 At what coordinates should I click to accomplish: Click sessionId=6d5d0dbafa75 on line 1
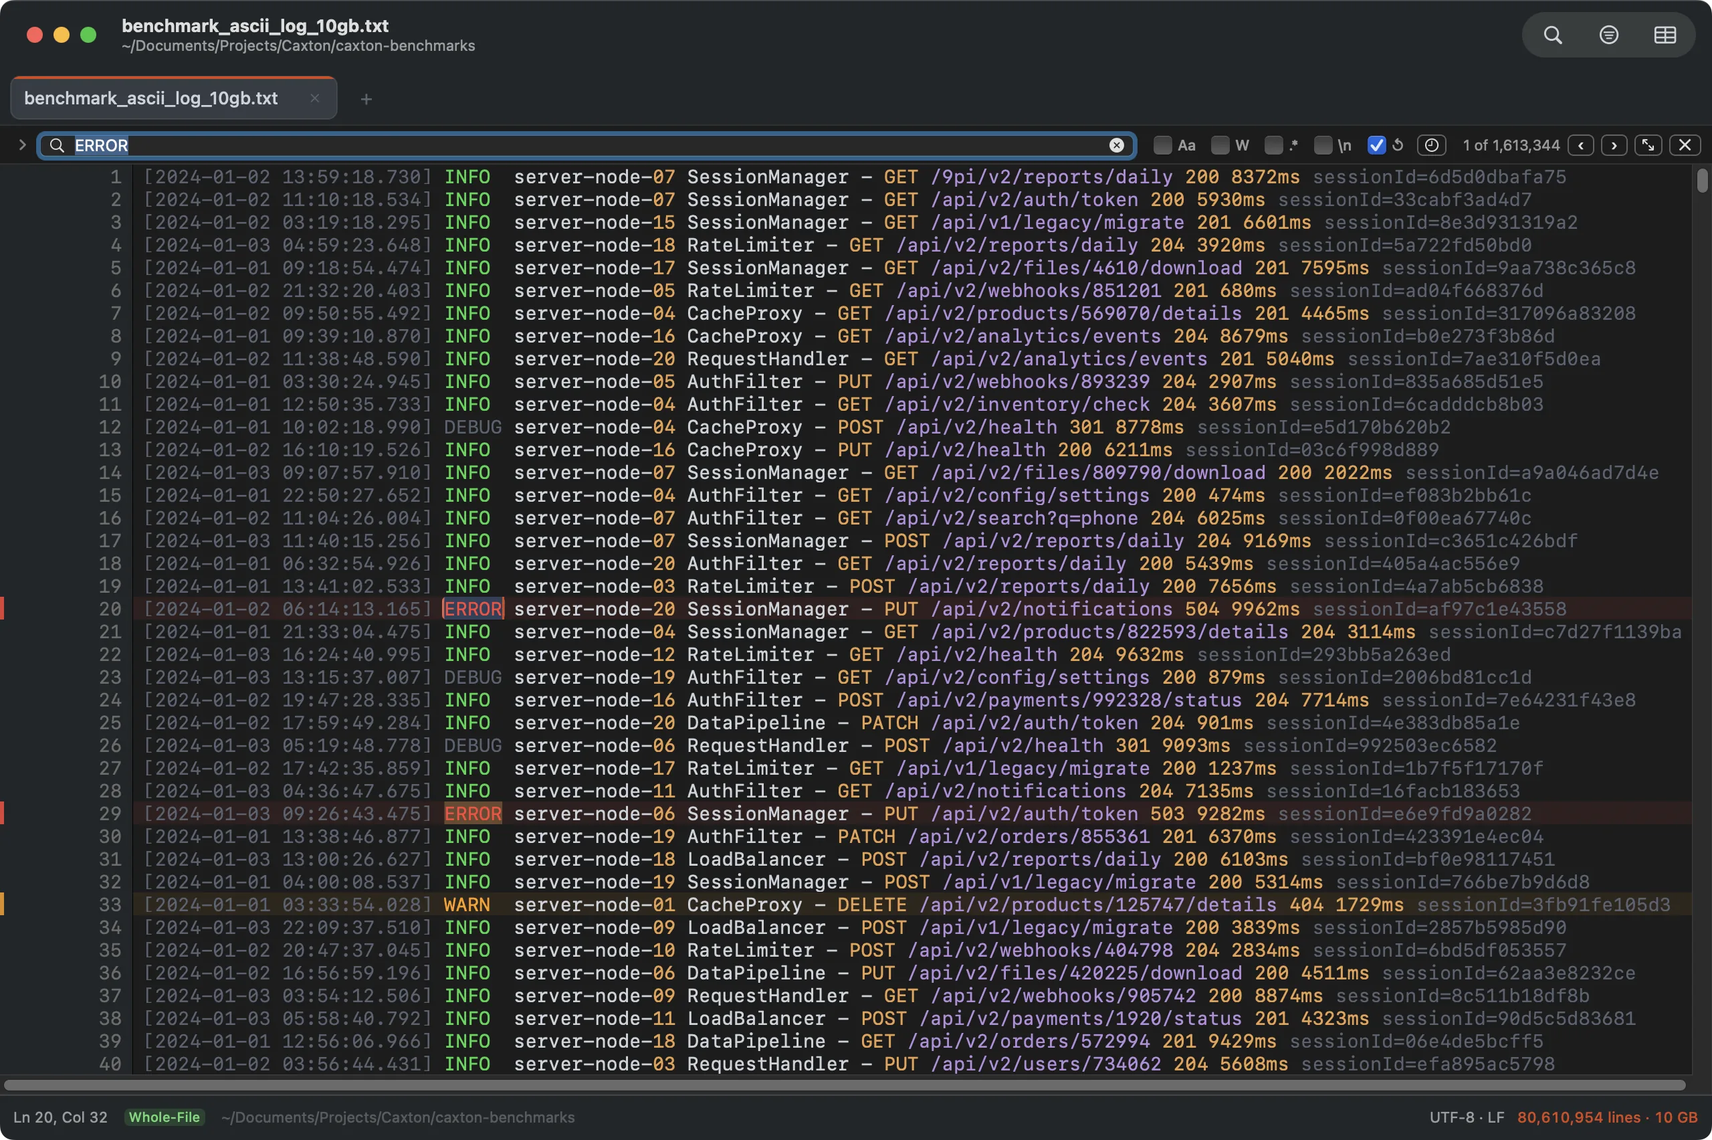(x=1440, y=177)
